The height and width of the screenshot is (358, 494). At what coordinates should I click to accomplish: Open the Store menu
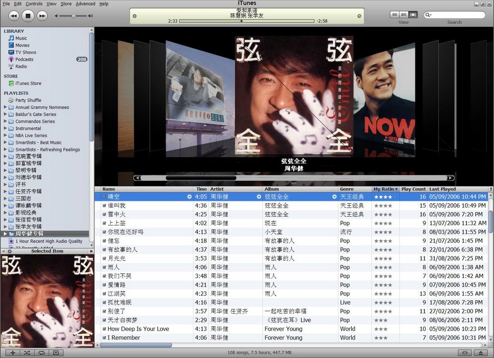pos(66,4)
